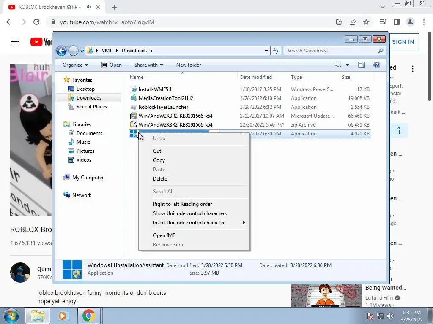Select MediaCreationTool21H2 file
The height and width of the screenshot is (324, 433).
pyautogui.click(x=249, y=98)
